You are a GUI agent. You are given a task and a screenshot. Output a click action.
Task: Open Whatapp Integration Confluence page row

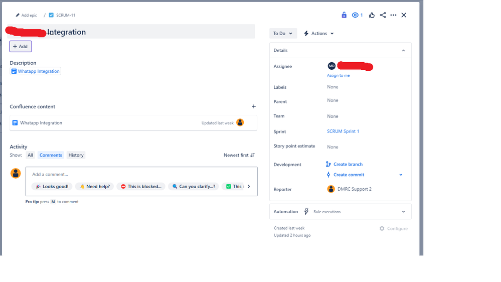133,123
